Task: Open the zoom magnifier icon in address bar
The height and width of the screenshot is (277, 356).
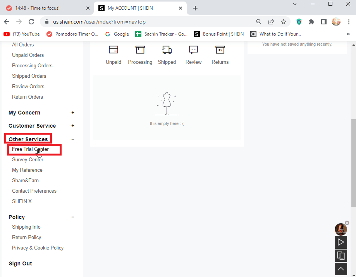Action: (x=259, y=22)
